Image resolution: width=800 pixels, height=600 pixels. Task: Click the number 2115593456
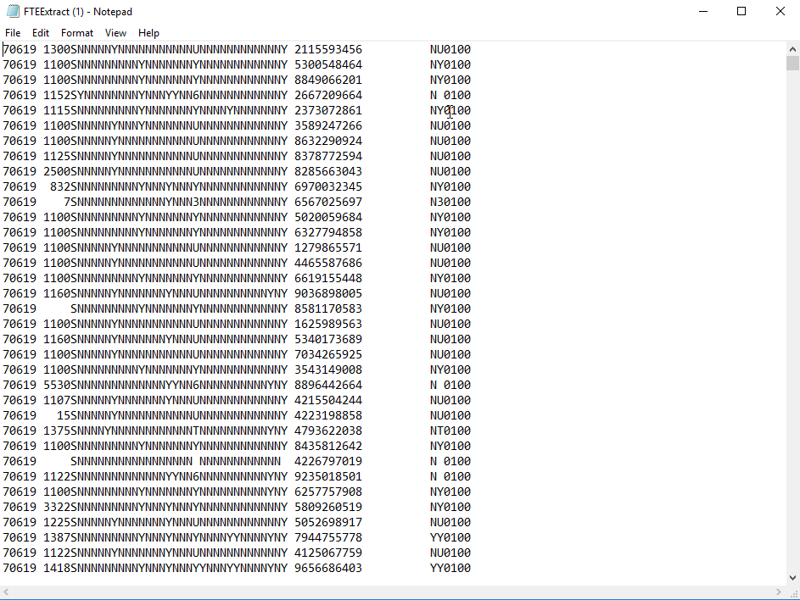[328, 49]
